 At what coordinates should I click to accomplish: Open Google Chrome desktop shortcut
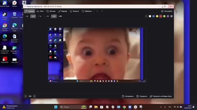point(5,27)
